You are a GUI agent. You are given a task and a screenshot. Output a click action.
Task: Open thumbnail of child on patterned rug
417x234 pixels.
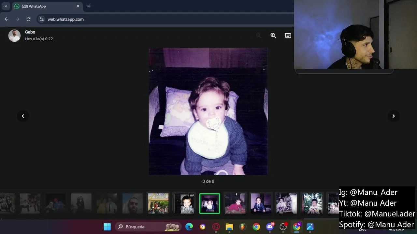click(286, 203)
